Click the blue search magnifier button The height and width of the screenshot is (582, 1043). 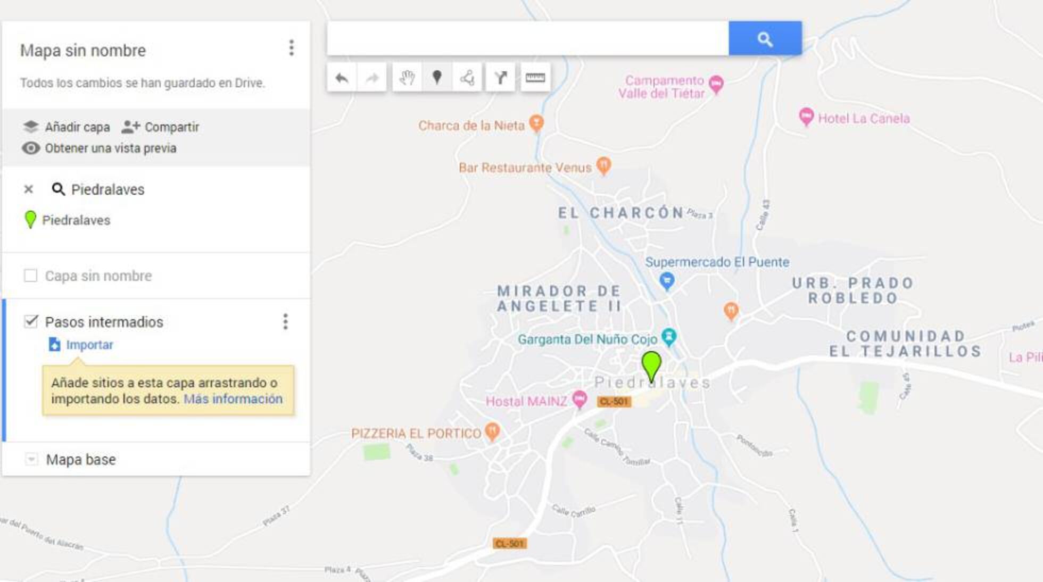(x=765, y=38)
